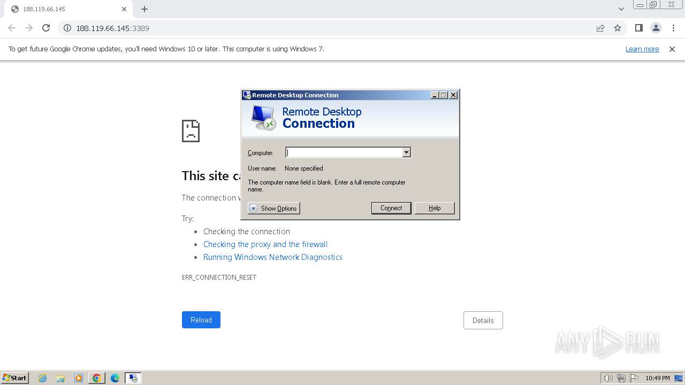Viewport: 685px width, 385px height.
Task: Share this page icon in the address bar
Action: tap(600, 28)
